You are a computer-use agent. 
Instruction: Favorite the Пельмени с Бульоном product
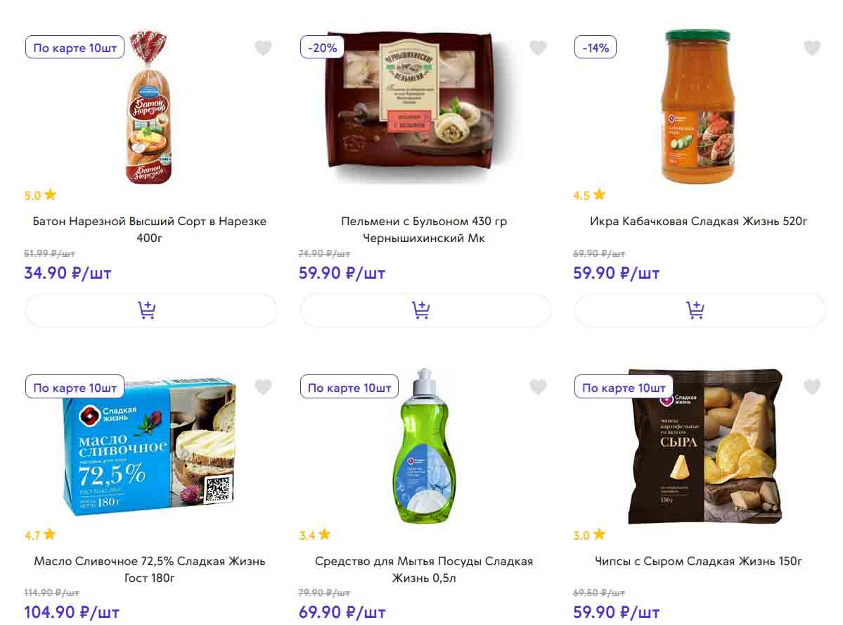coord(538,48)
